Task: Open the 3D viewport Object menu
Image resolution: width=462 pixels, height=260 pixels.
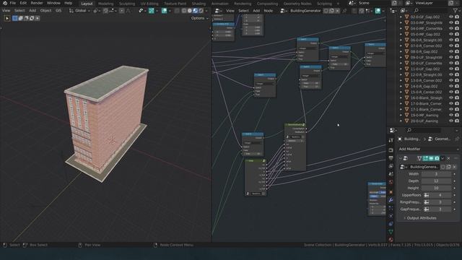Action: (x=45, y=10)
